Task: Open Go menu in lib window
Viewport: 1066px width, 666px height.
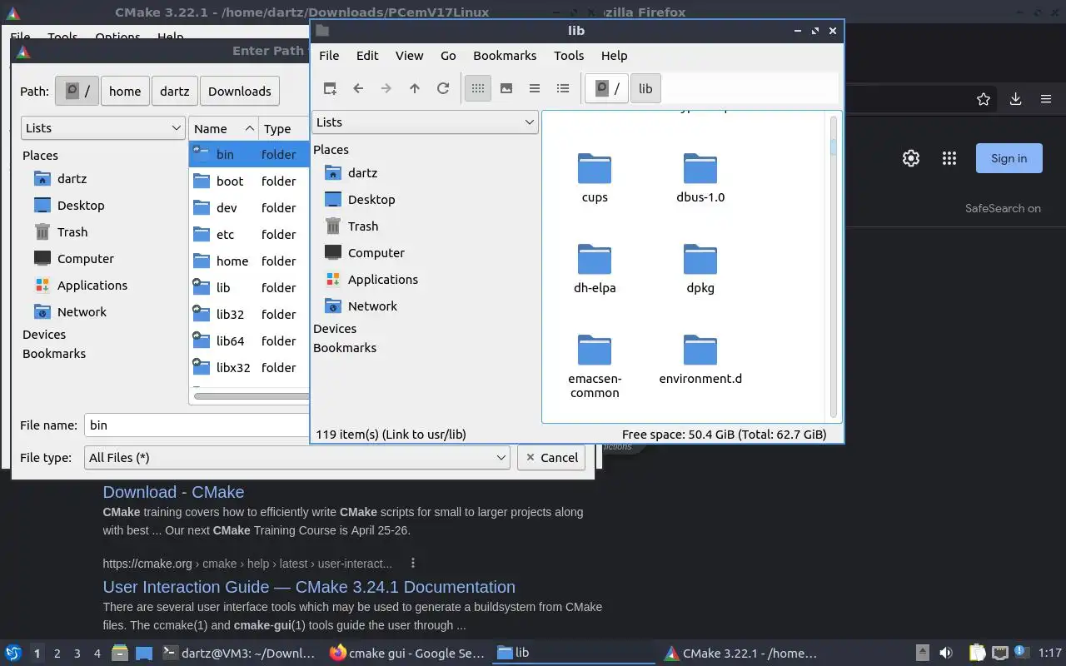Action: click(448, 56)
